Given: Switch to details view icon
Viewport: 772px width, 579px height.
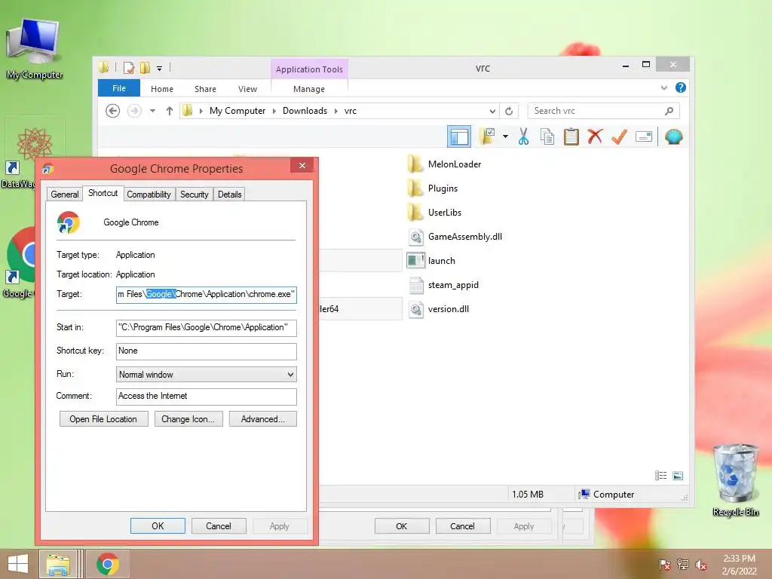Looking at the screenshot, I should tap(660, 475).
